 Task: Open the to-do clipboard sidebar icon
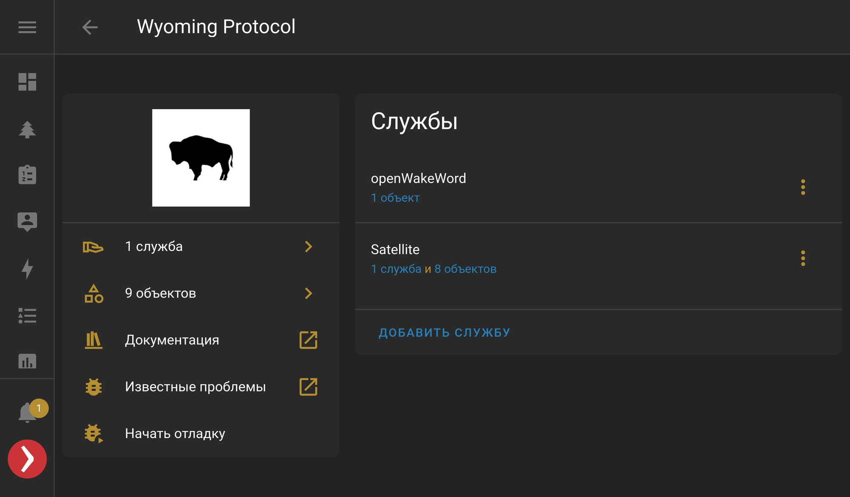click(x=27, y=174)
